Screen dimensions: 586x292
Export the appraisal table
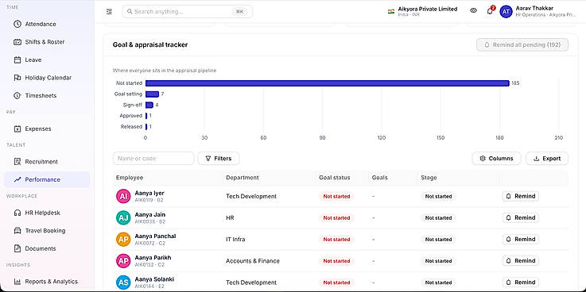547,158
